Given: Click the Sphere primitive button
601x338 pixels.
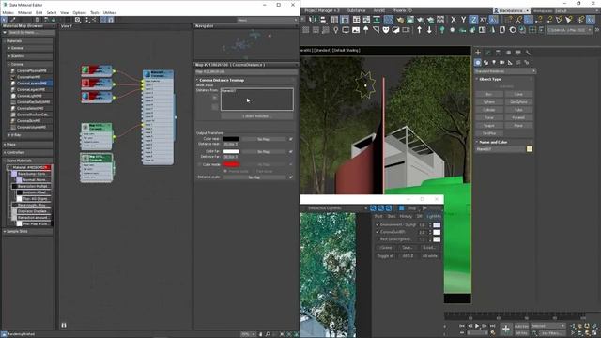Looking at the screenshot, I should tap(488, 102).
